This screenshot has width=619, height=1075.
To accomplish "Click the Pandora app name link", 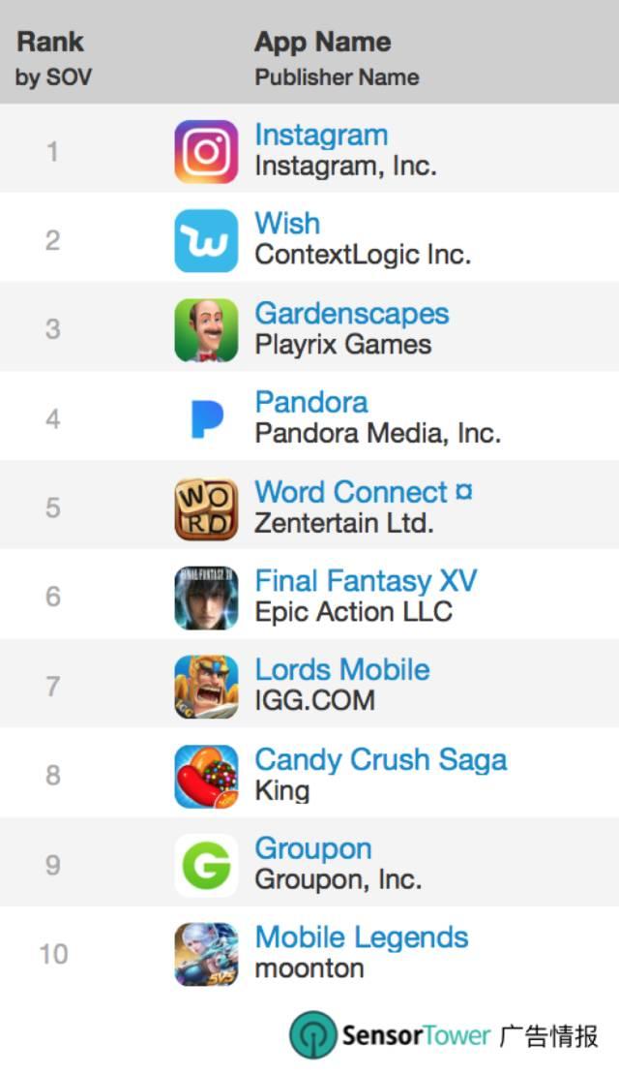I will click(311, 402).
